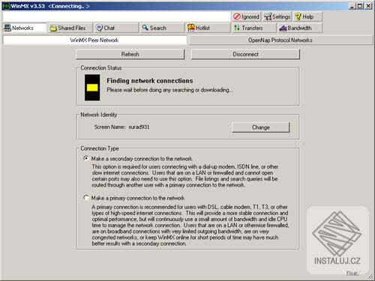Screen dimensions: 375x281
Task: Select the primary connection radio option
Action: [x=85, y=198]
